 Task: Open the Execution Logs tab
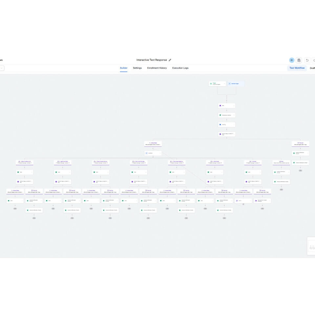(x=180, y=68)
